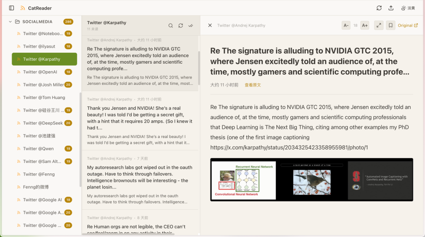Expand article to fullscreen view

tap(379, 26)
